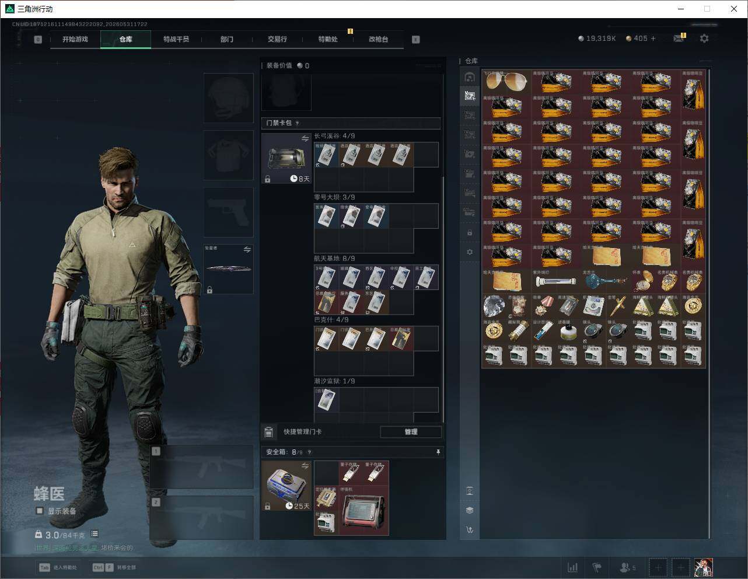Viewport: 748px width, 579px height.
Task: Select the equipped knife in melee slot
Action: point(228,269)
